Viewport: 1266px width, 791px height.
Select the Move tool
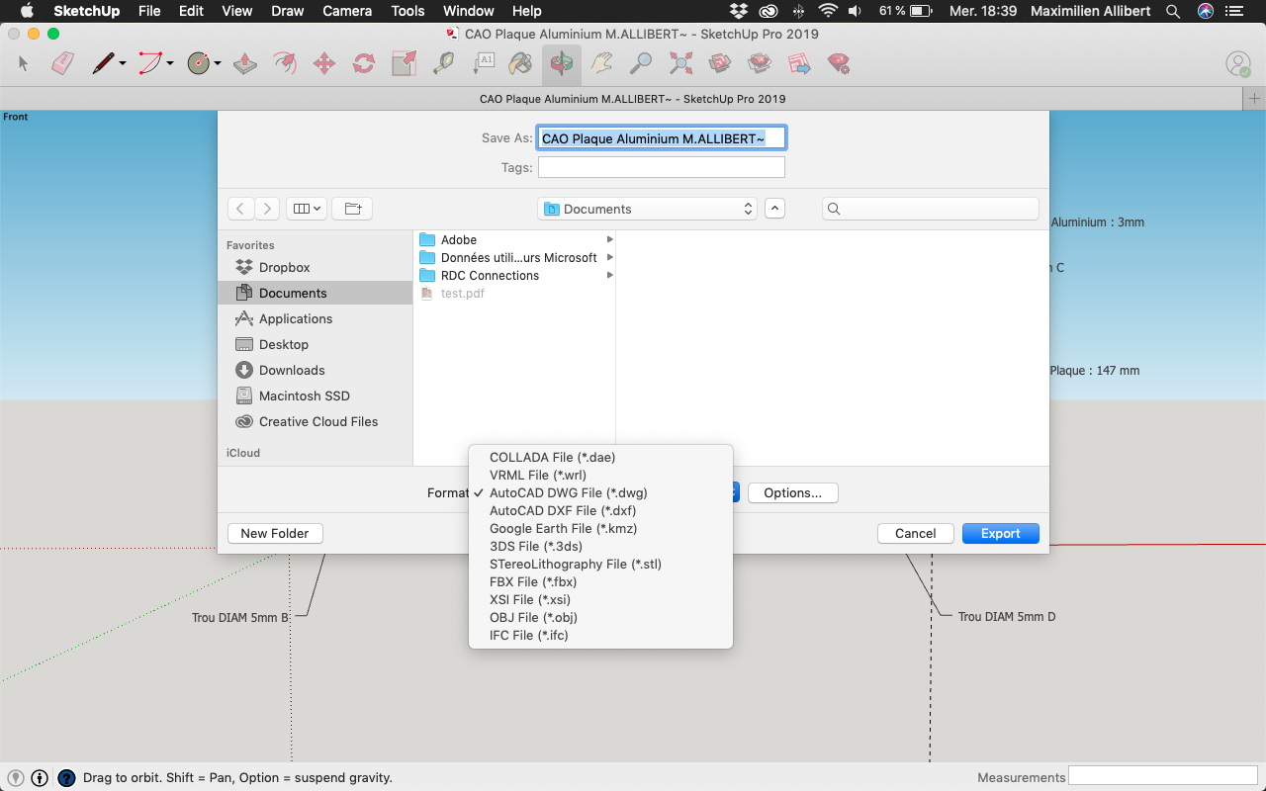click(x=324, y=64)
